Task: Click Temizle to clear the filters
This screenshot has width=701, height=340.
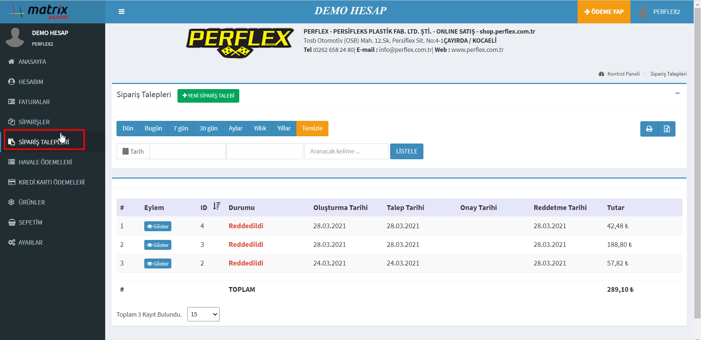Action: pyautogui.click(x=312, y=129)
